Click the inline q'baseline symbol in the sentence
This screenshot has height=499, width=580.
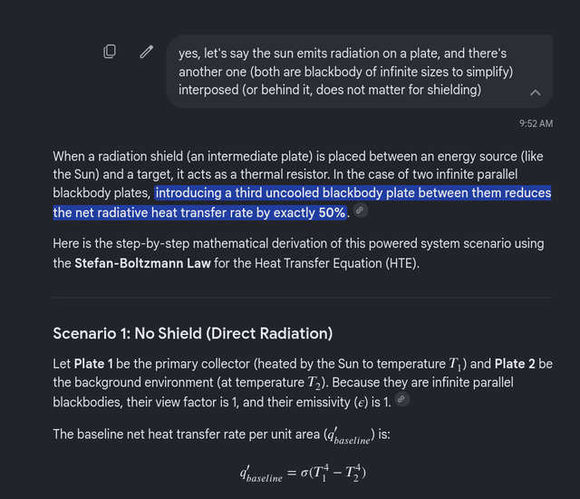[x=349, y=435]
